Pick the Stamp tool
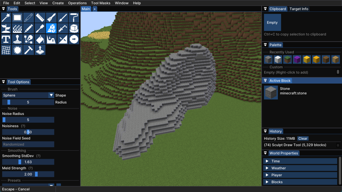Screen dimensions: 342x192 point(17,39)
